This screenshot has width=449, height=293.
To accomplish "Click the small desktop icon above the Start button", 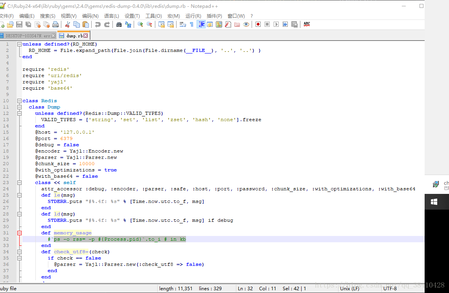I will point(436,184).
